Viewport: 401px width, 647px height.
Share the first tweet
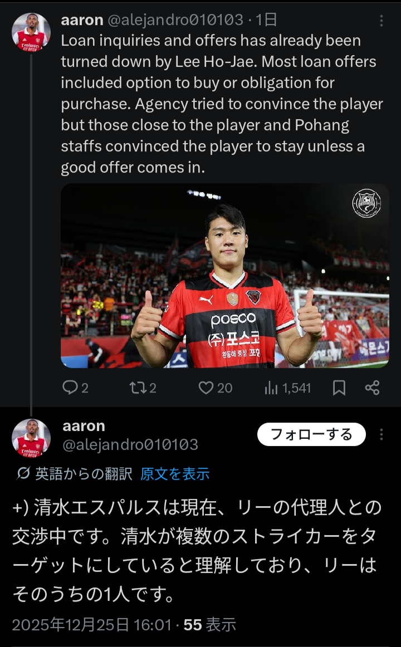tap(373, 388)
